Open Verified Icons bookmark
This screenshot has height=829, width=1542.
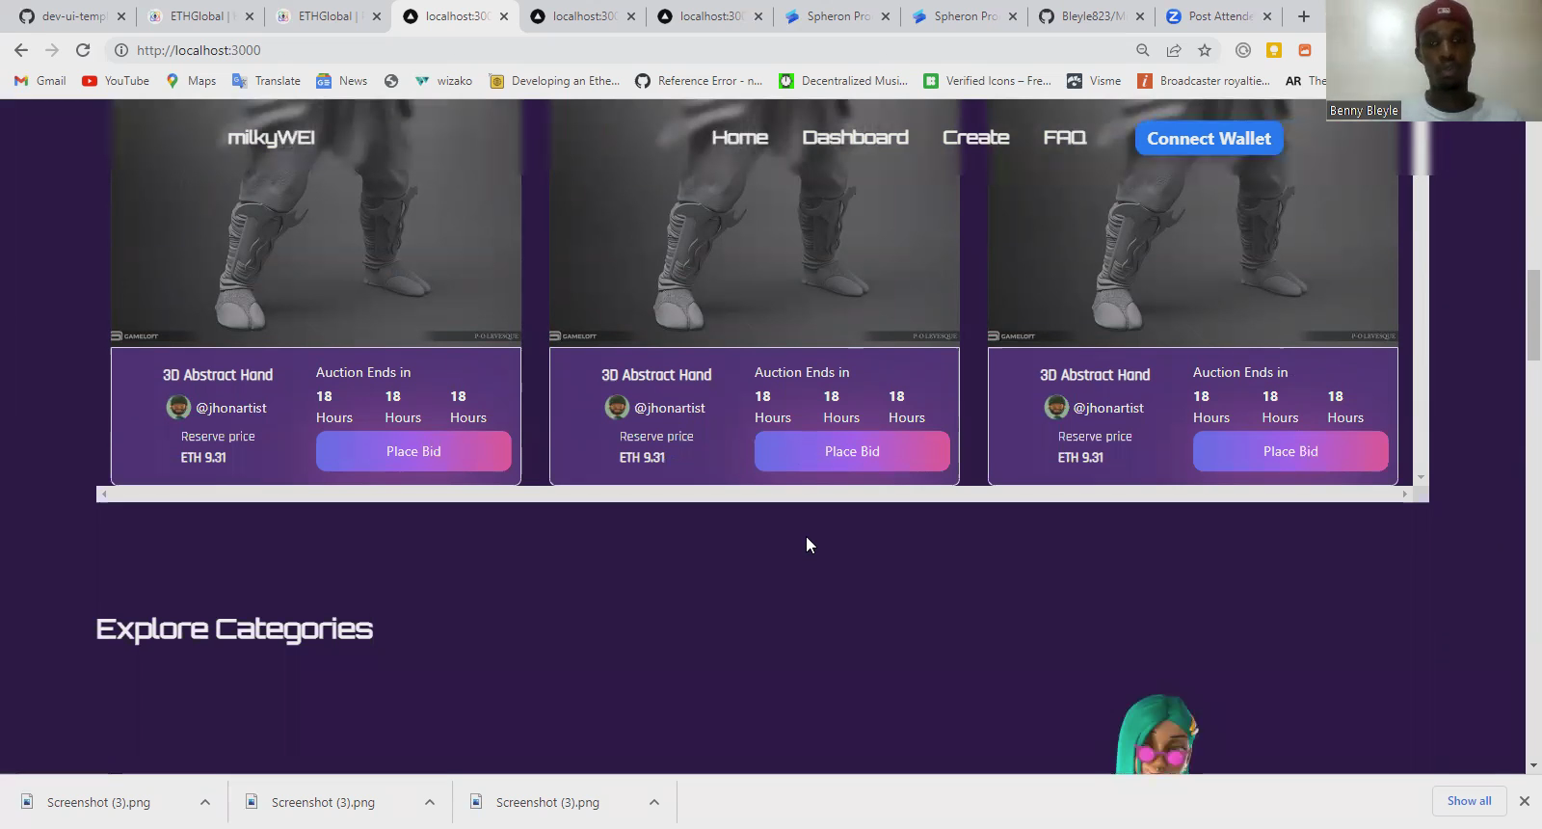[987, 81]
